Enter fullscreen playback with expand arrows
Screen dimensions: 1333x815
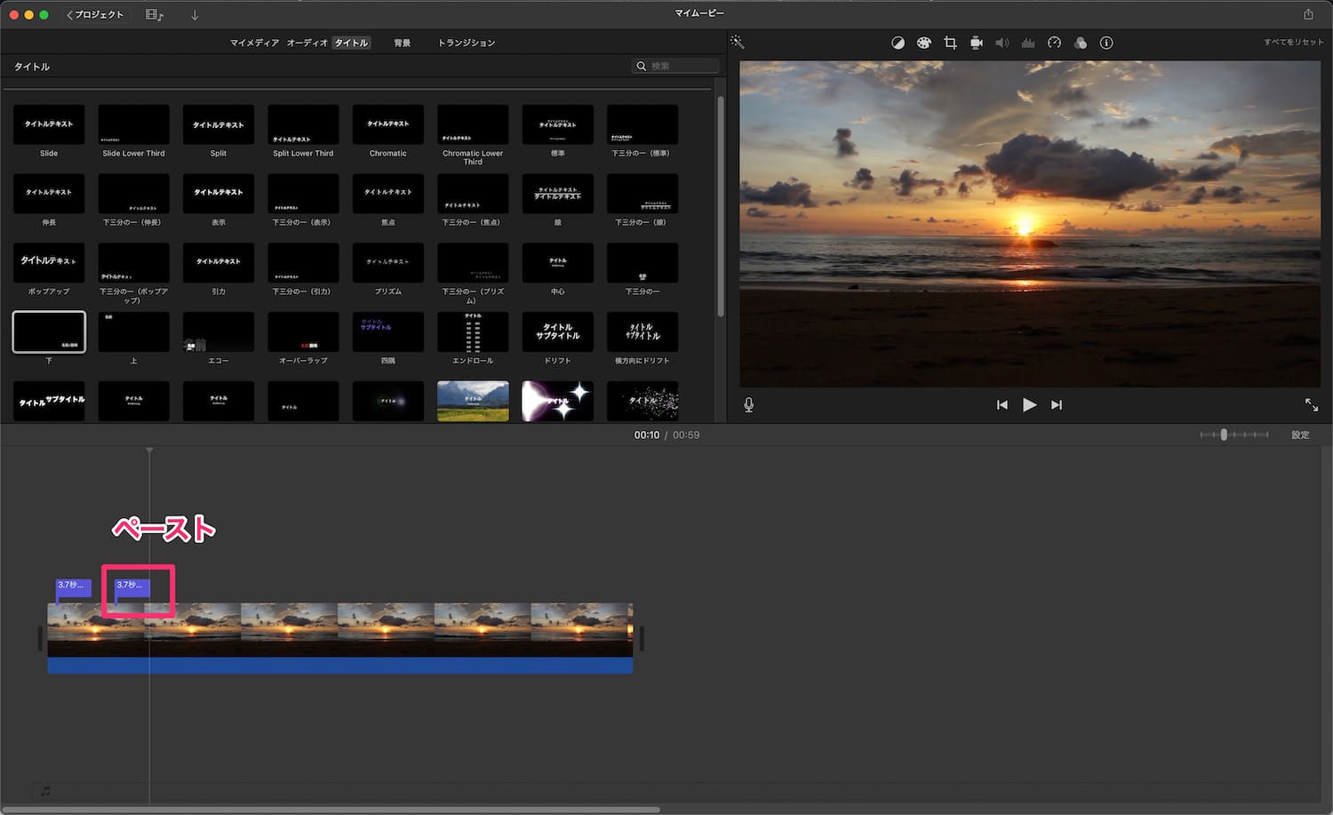(1311, 405)
